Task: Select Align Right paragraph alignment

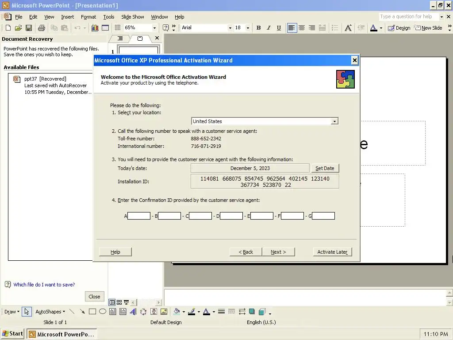Action: click(312, 28)
